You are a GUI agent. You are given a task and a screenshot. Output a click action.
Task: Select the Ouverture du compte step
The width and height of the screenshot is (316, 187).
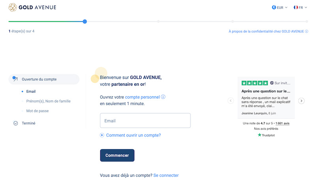[44, 79]
